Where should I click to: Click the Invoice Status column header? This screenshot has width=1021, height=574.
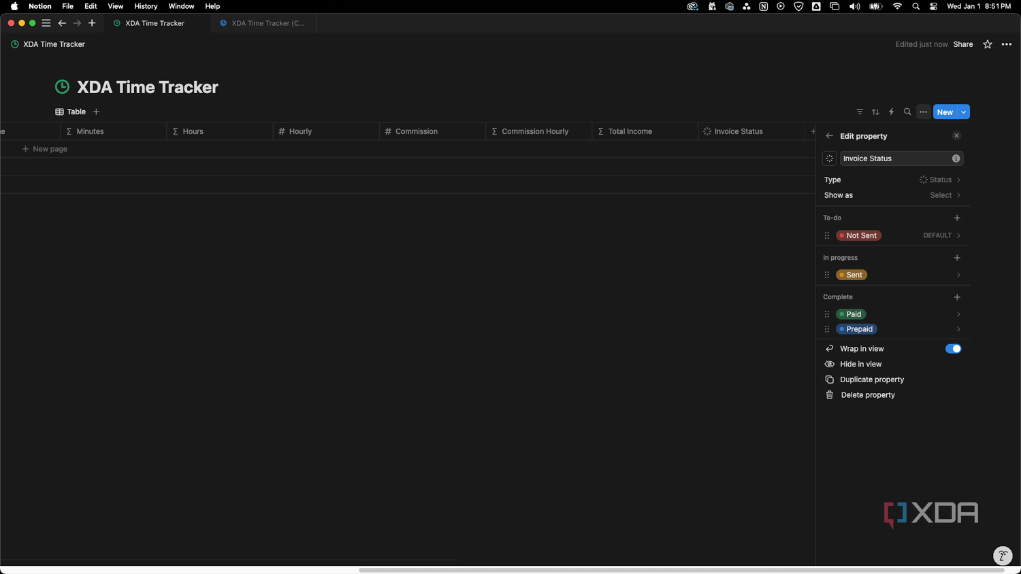[751, 131]
